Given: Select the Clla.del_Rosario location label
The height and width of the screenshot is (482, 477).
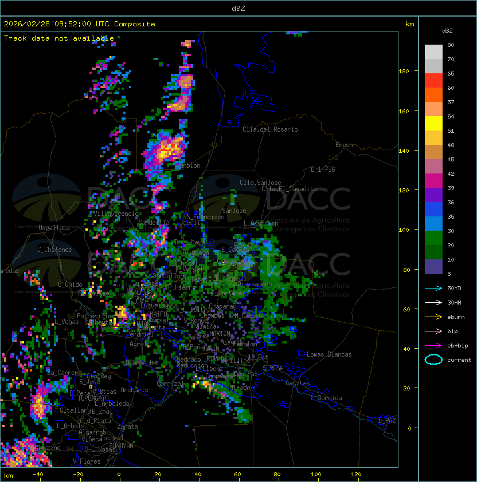Looking at the screenshot, I should 270,129.
